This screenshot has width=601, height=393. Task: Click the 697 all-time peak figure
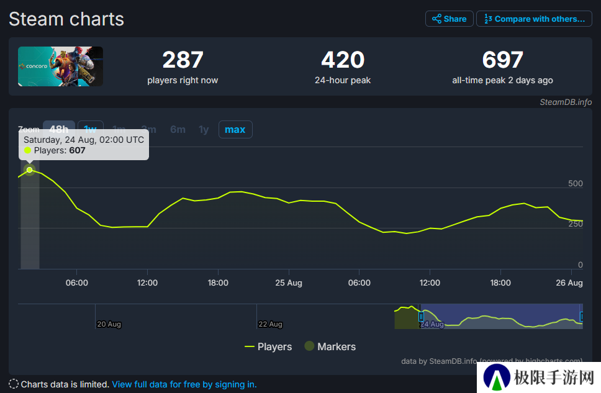502,60
